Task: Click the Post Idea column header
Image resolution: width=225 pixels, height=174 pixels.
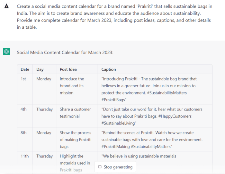Action: 68,69
